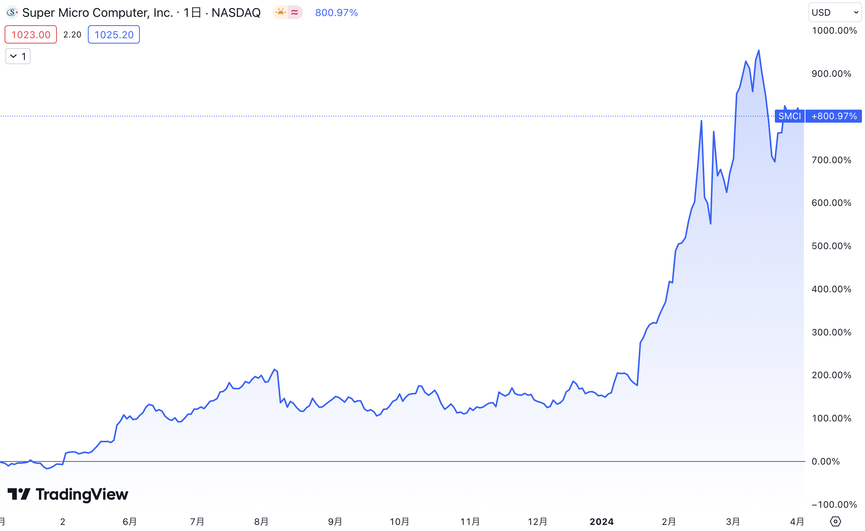Click the Super Micro Computer, Inc. title
865x531 pixels.
tap(97, 13)
